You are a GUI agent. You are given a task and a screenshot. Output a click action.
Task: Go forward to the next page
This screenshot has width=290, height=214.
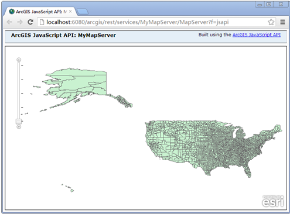20,22
